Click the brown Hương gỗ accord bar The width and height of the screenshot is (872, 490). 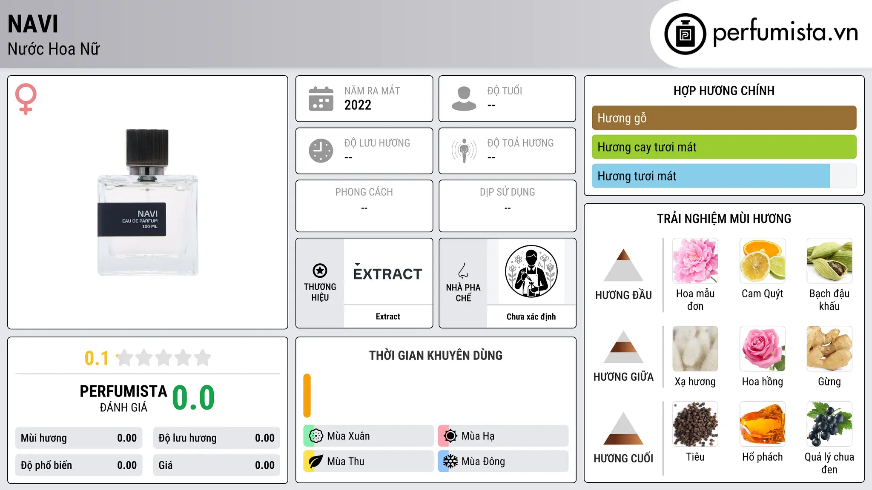[x=724, y=118]
